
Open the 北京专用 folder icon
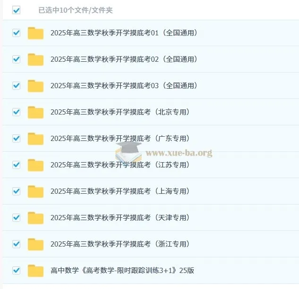point(35,112)
